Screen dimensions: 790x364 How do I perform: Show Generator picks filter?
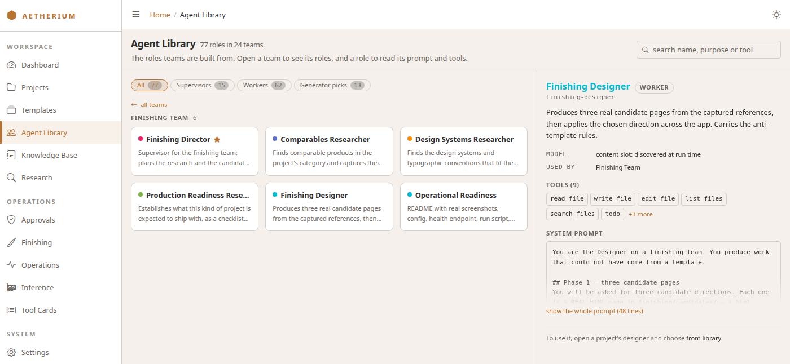coord(332,85)
